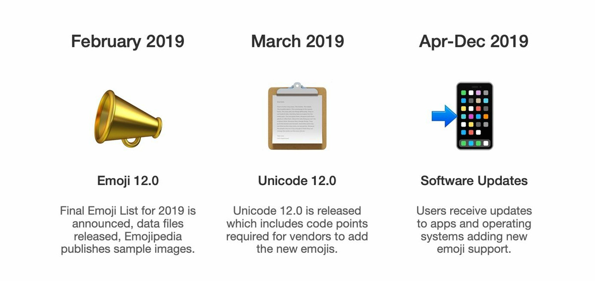Click the Final Emoji List description text
Image resolution: width=595 pixels, height=281 pixels.
(x=128, y=230)
